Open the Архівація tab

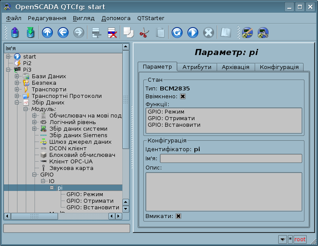pyautogui.click(x=235, y=67)
